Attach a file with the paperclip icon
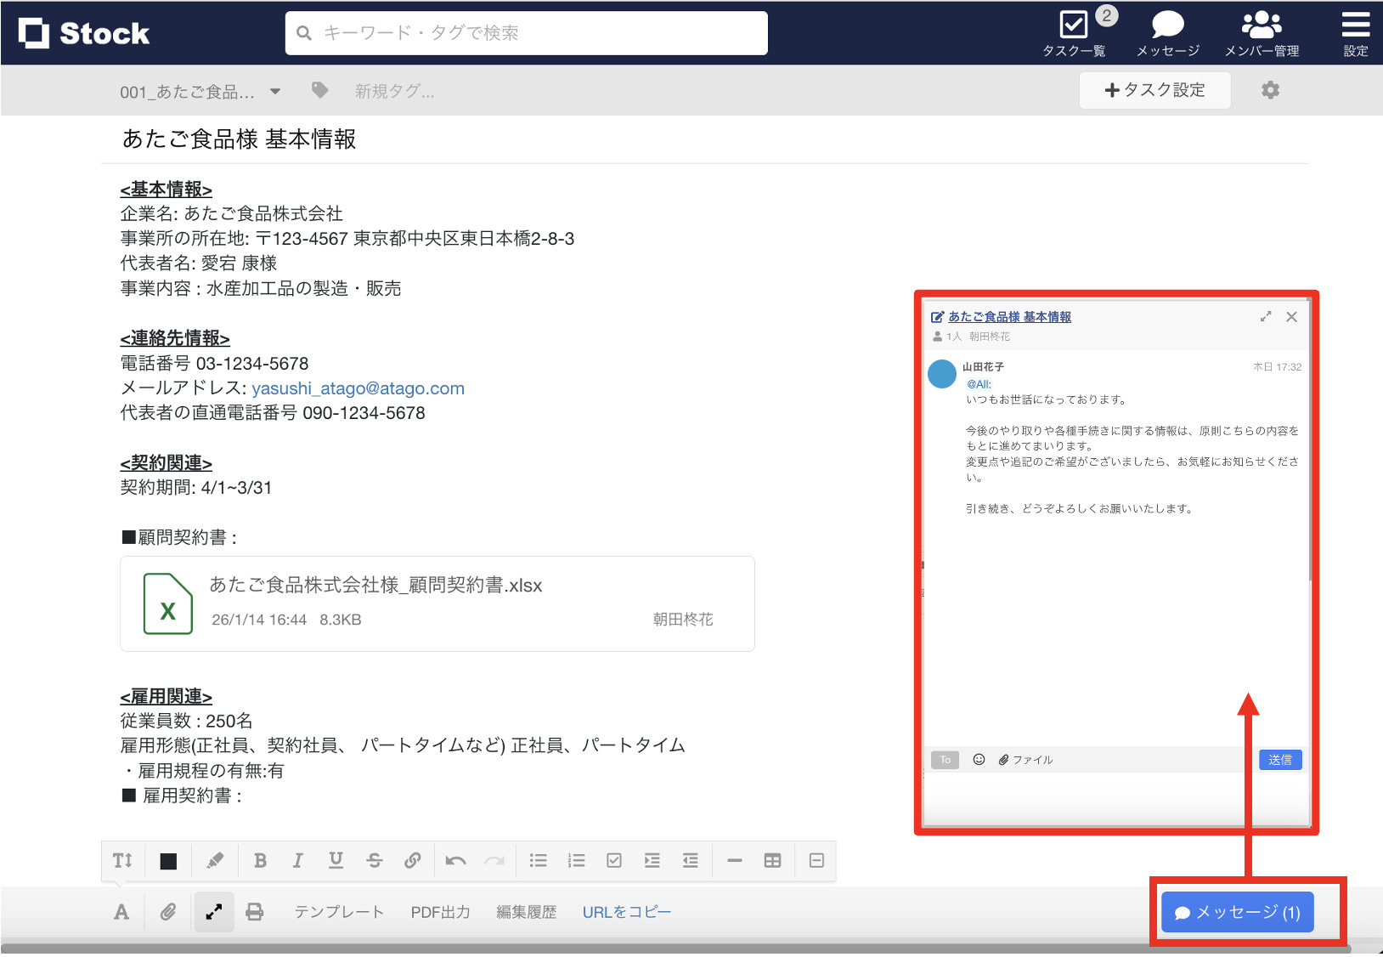This screenshot has height=957, width=1383. pos(167,911)
